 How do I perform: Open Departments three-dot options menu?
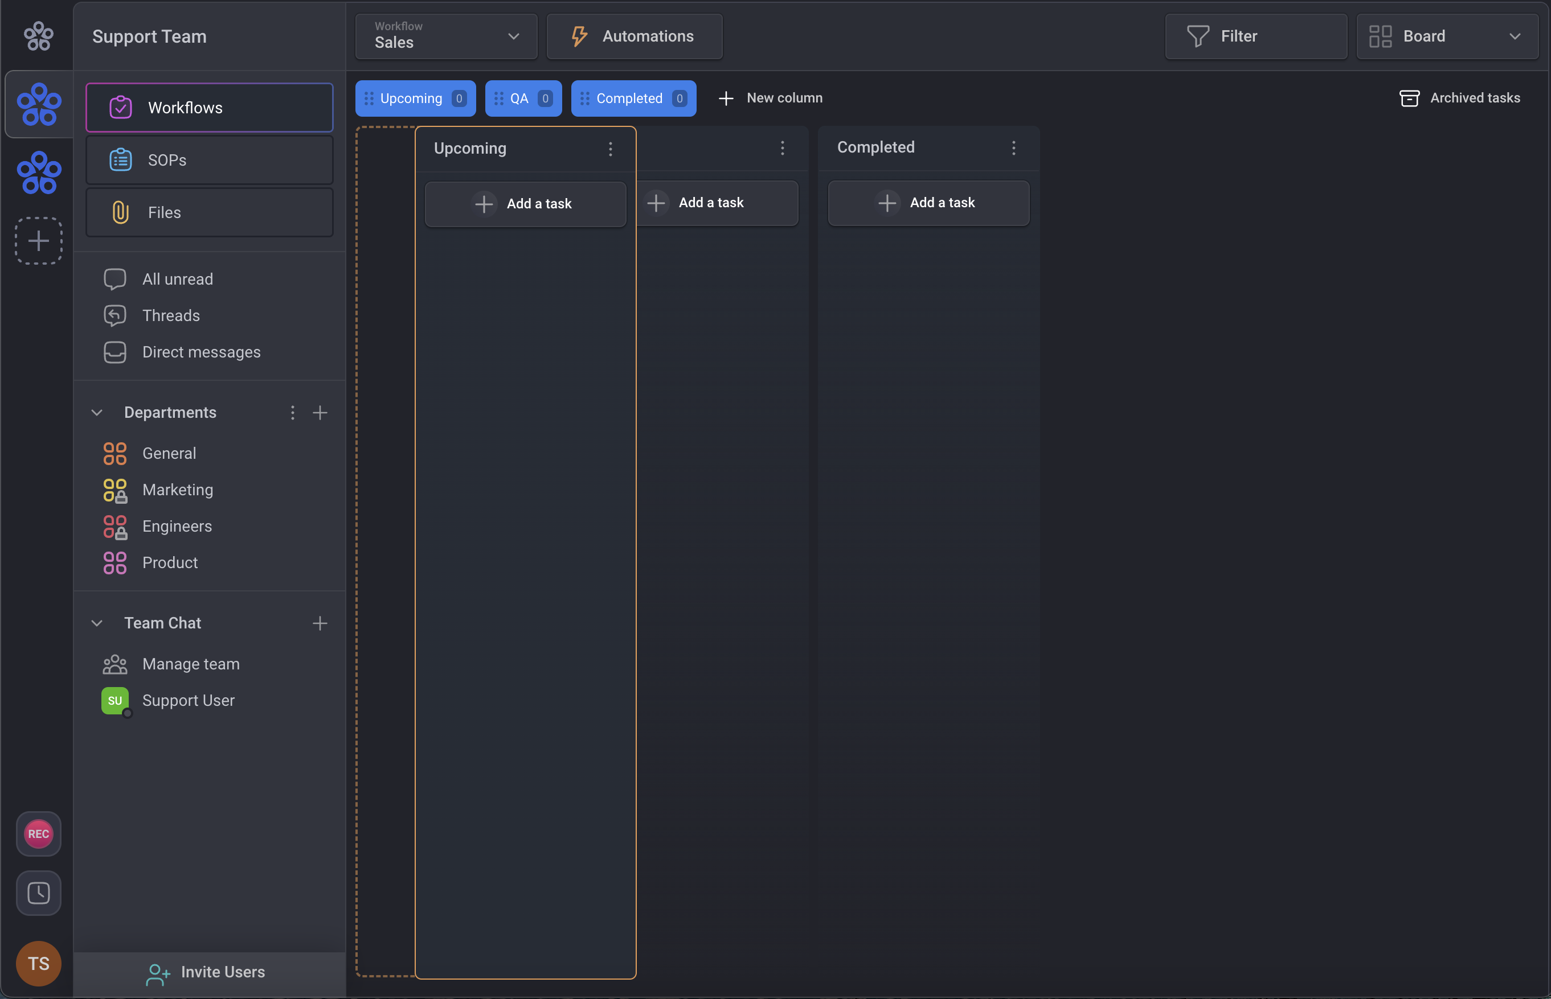[293, 413]
